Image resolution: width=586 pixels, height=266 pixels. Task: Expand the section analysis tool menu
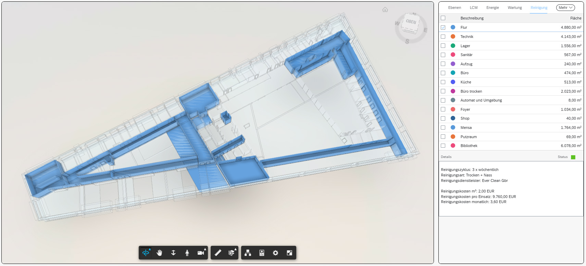click(232, 253)
